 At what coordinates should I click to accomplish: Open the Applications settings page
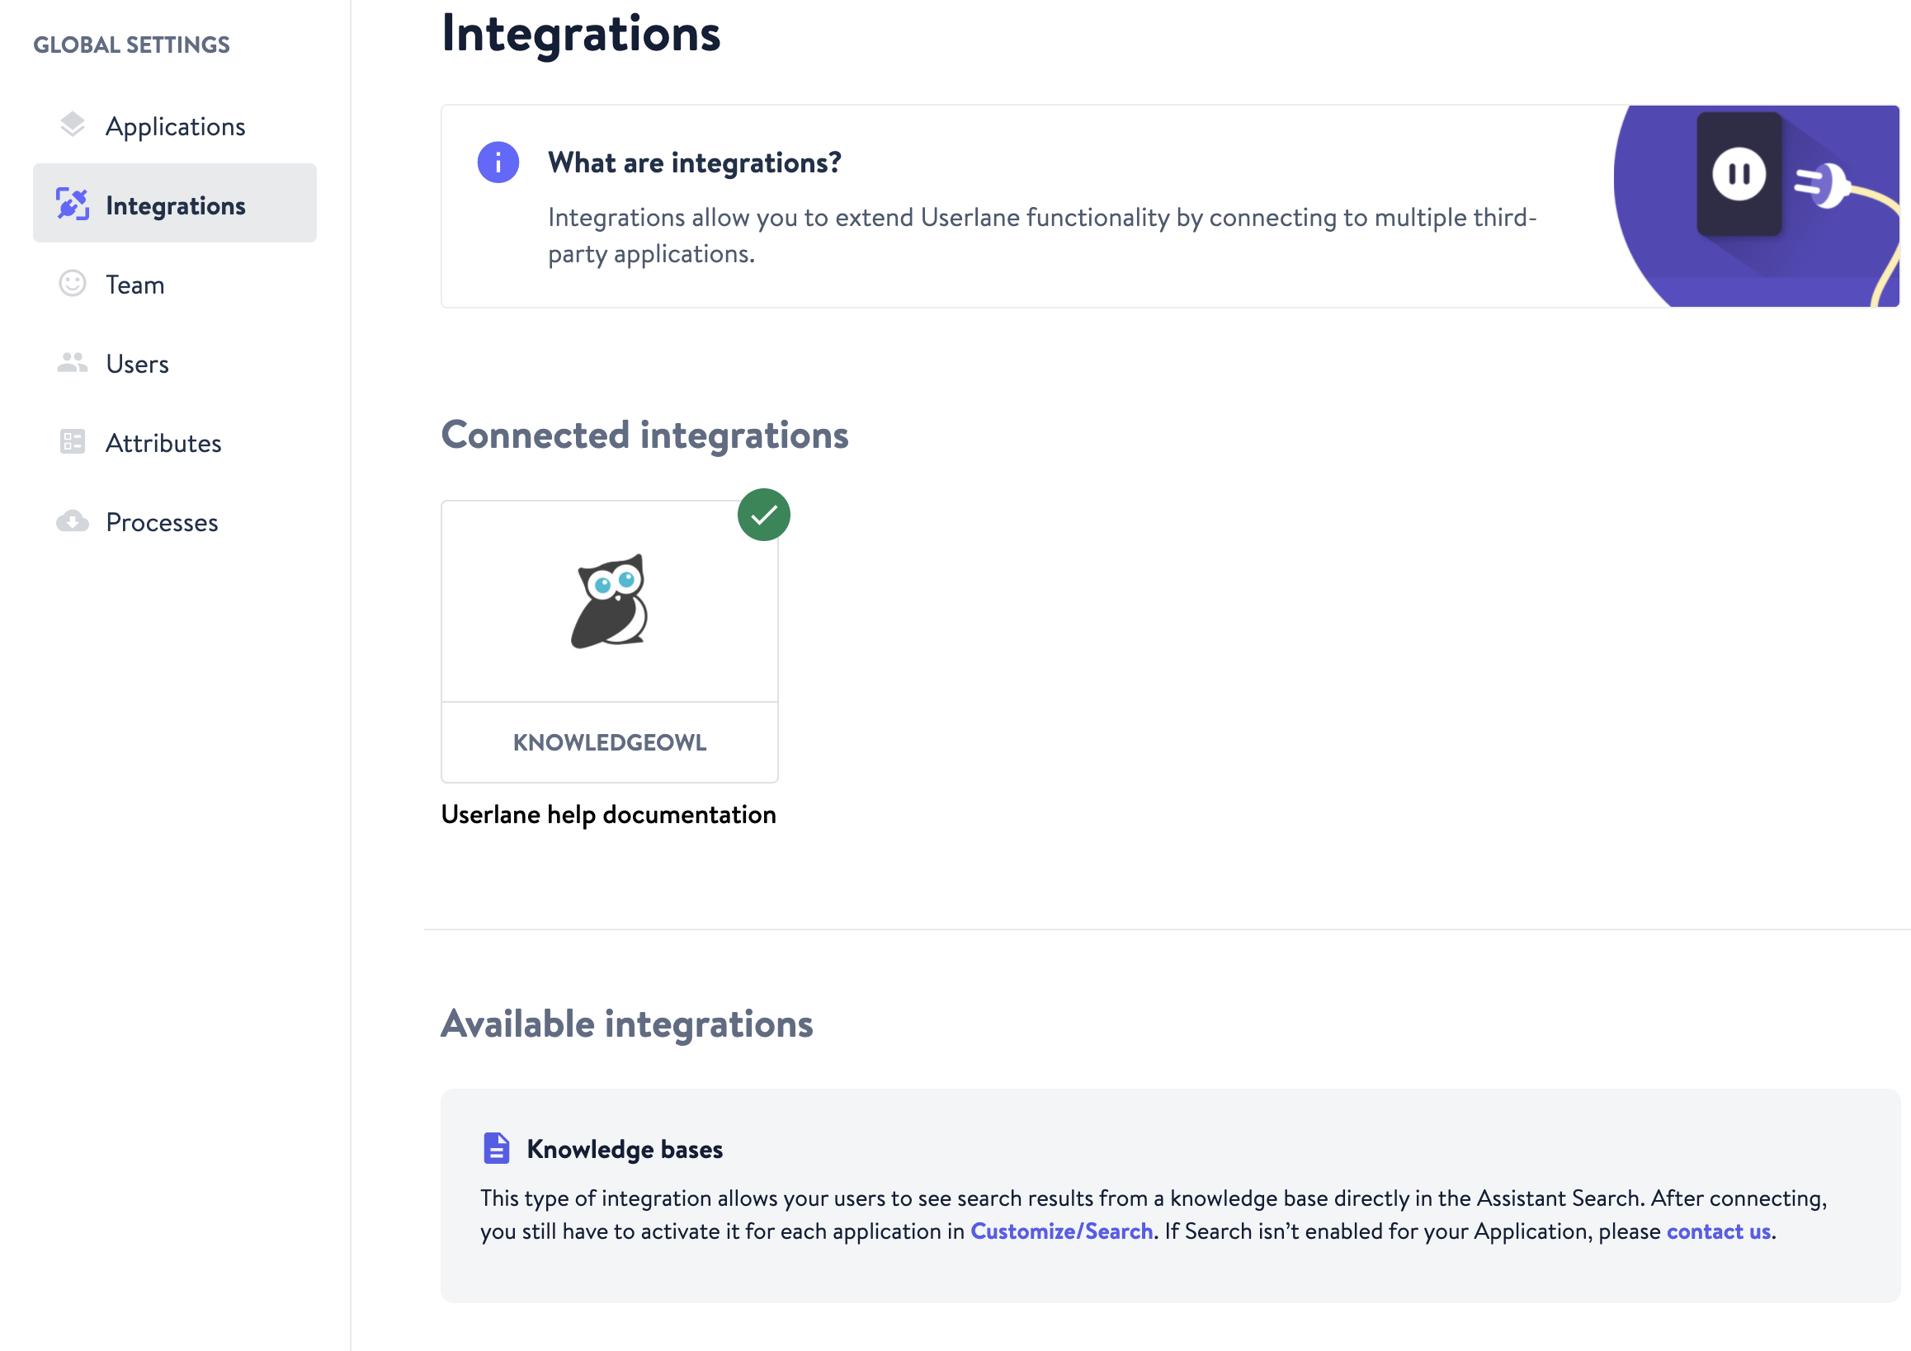175,126
